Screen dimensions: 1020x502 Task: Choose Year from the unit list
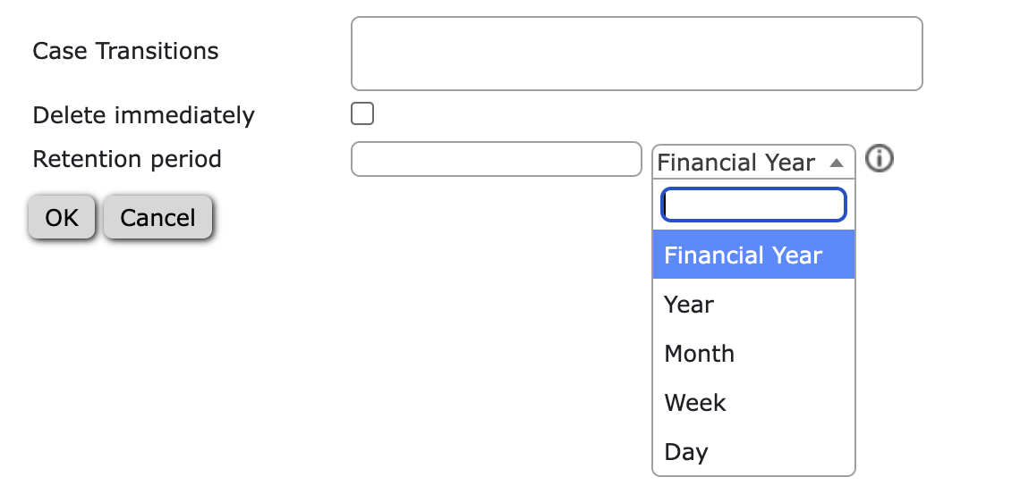tap(753, 304)
